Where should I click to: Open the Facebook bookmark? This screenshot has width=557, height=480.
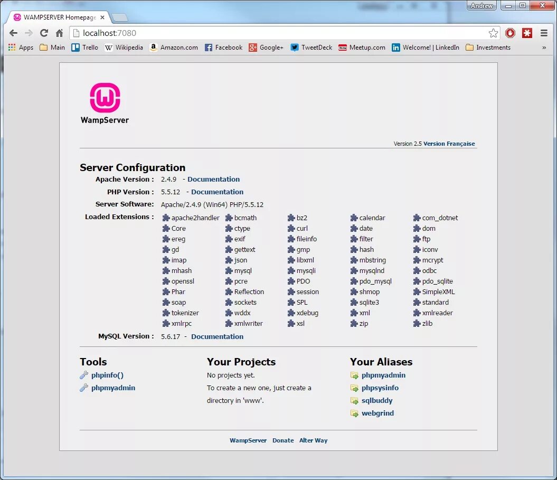[x=223, y=47]
